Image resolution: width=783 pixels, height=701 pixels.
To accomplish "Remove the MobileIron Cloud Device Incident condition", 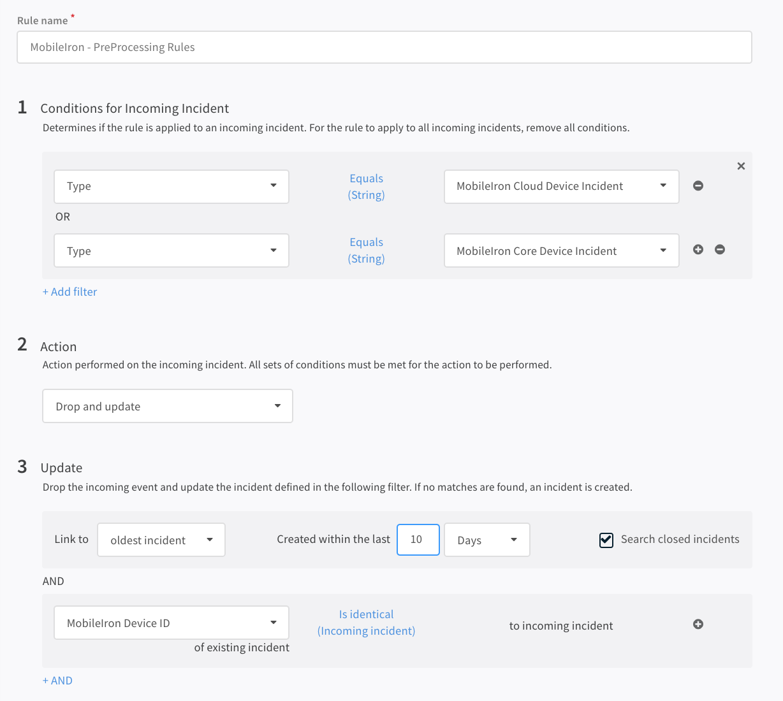I will tap(698, 185).
